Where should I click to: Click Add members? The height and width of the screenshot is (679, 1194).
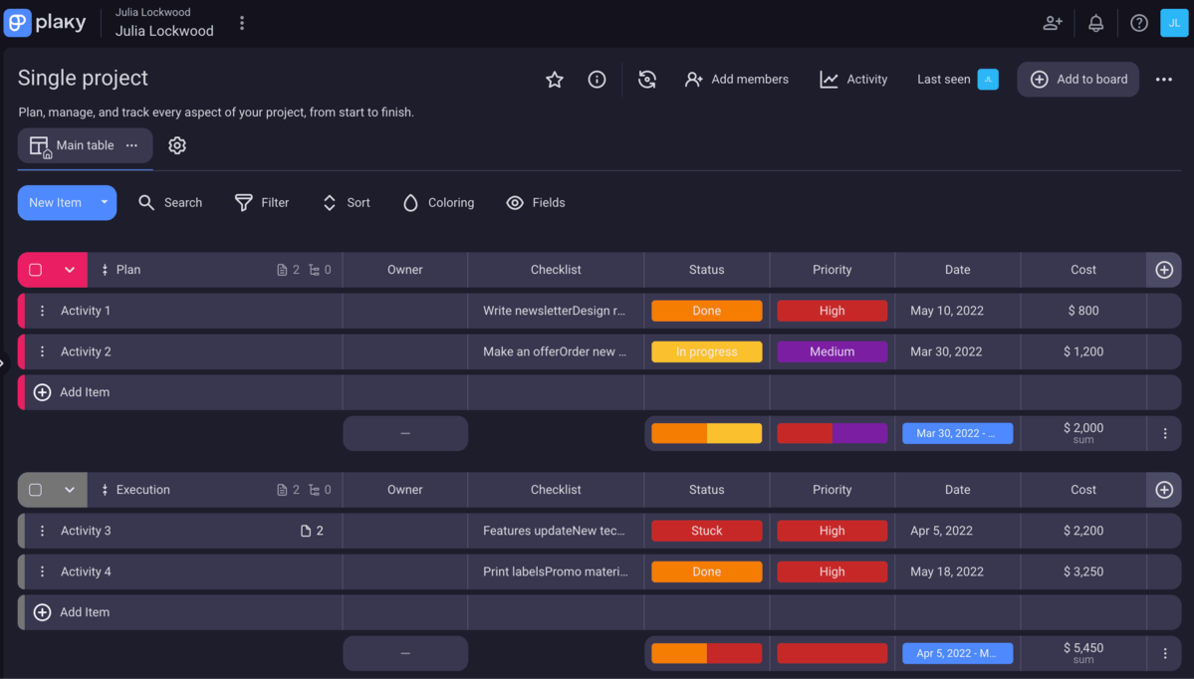737,80
